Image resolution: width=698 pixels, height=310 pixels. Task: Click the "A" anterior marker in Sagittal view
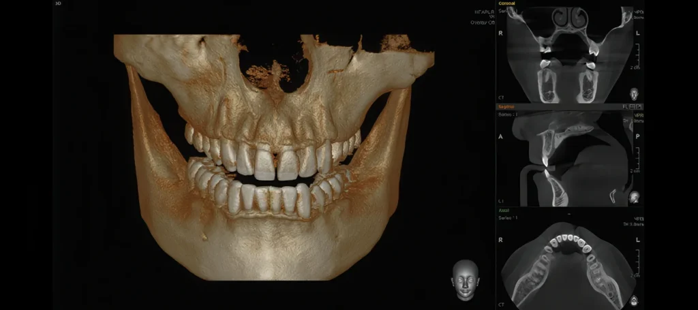[x=500, y=137]
